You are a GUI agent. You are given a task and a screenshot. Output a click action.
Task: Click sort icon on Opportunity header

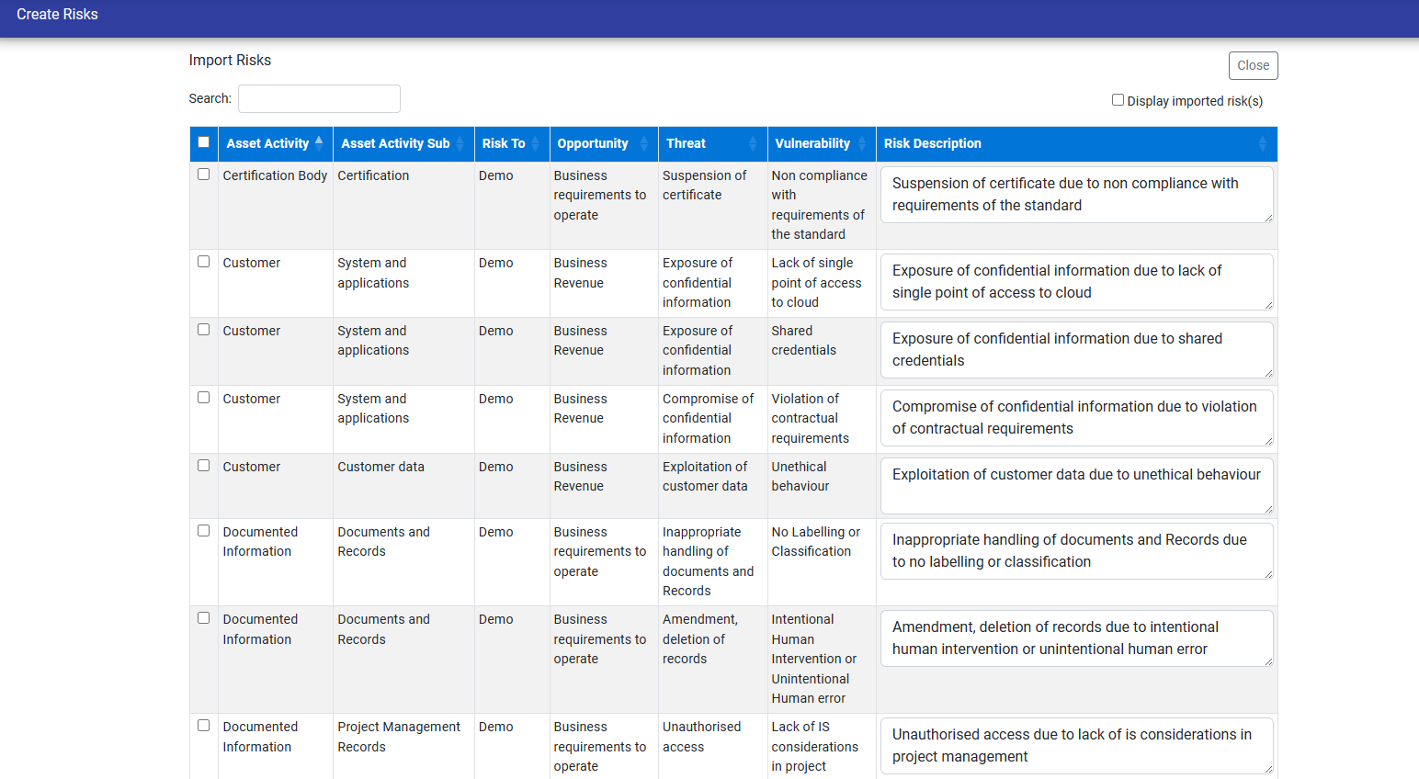(643, 144)
